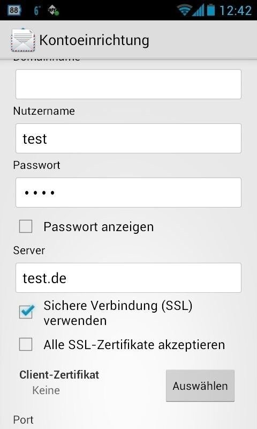Click the Nutzername field containing test
Viewport: 257px width, 429px height.
pyautogui.click(x=128, y=138)
